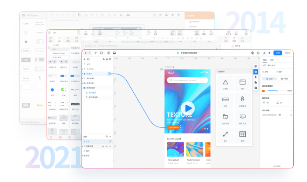Toggle the green switch (开关) component
307x182 pixels.
[x=63, y=90]
